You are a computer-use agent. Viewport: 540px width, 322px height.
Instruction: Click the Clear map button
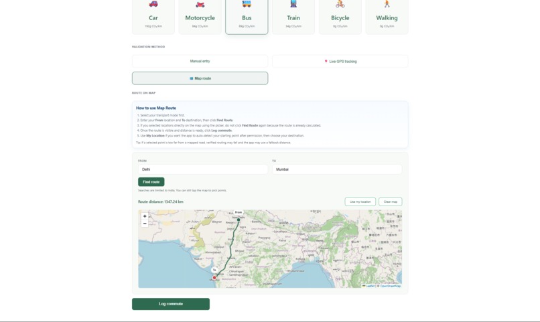[391, 202]
